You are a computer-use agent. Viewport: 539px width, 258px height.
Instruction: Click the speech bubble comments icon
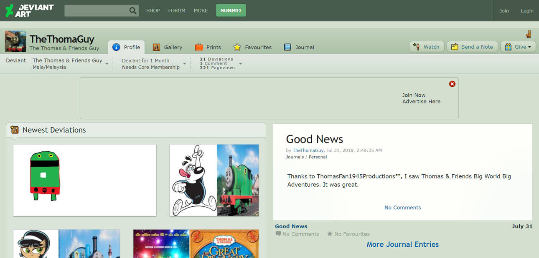click(278, 234)
